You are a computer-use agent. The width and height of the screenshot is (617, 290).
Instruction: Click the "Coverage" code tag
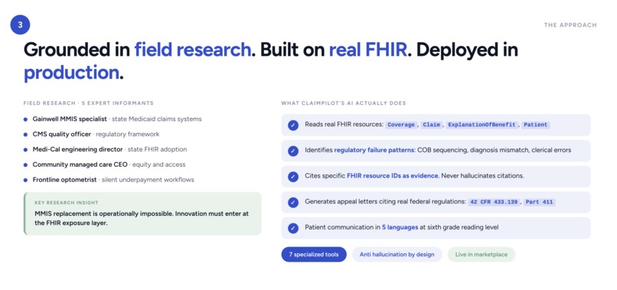coord(401,125)
